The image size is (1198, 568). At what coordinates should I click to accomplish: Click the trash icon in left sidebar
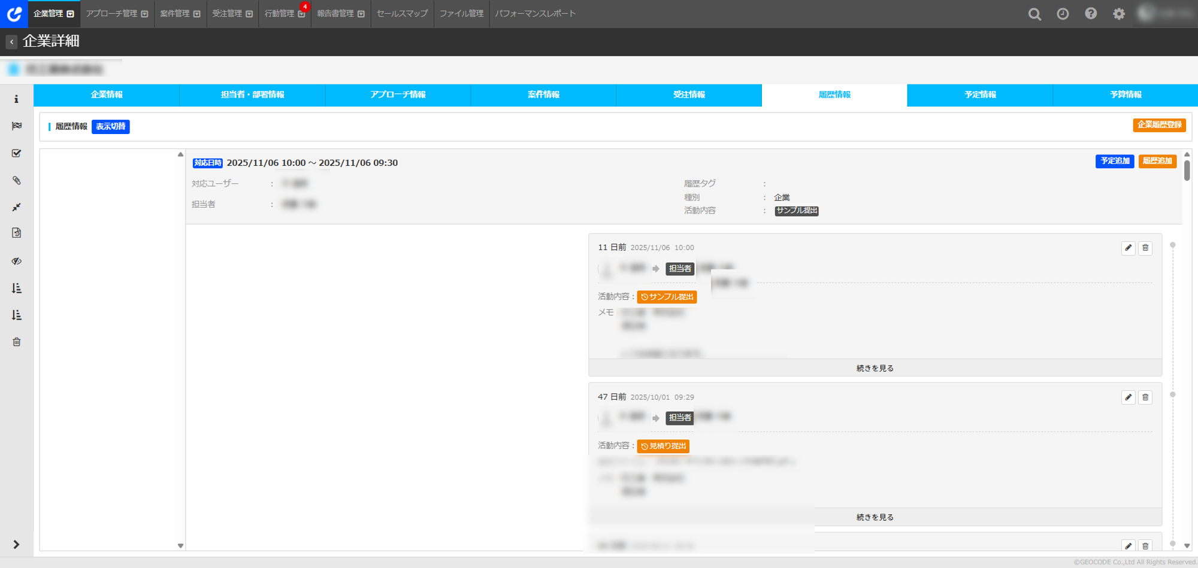coord(17,342)
